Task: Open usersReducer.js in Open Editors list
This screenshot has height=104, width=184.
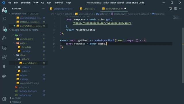Action: click(28, 18)
